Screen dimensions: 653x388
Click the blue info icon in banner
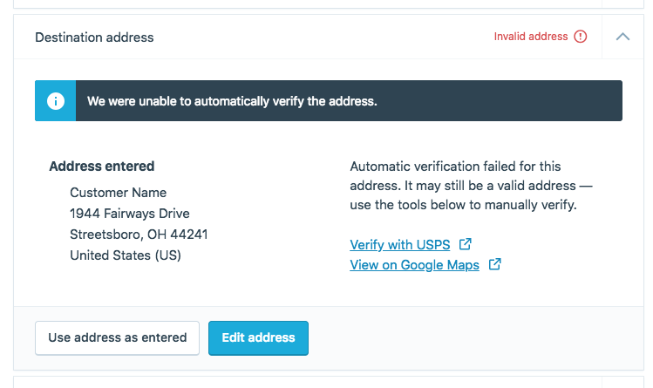pos(56,101)
